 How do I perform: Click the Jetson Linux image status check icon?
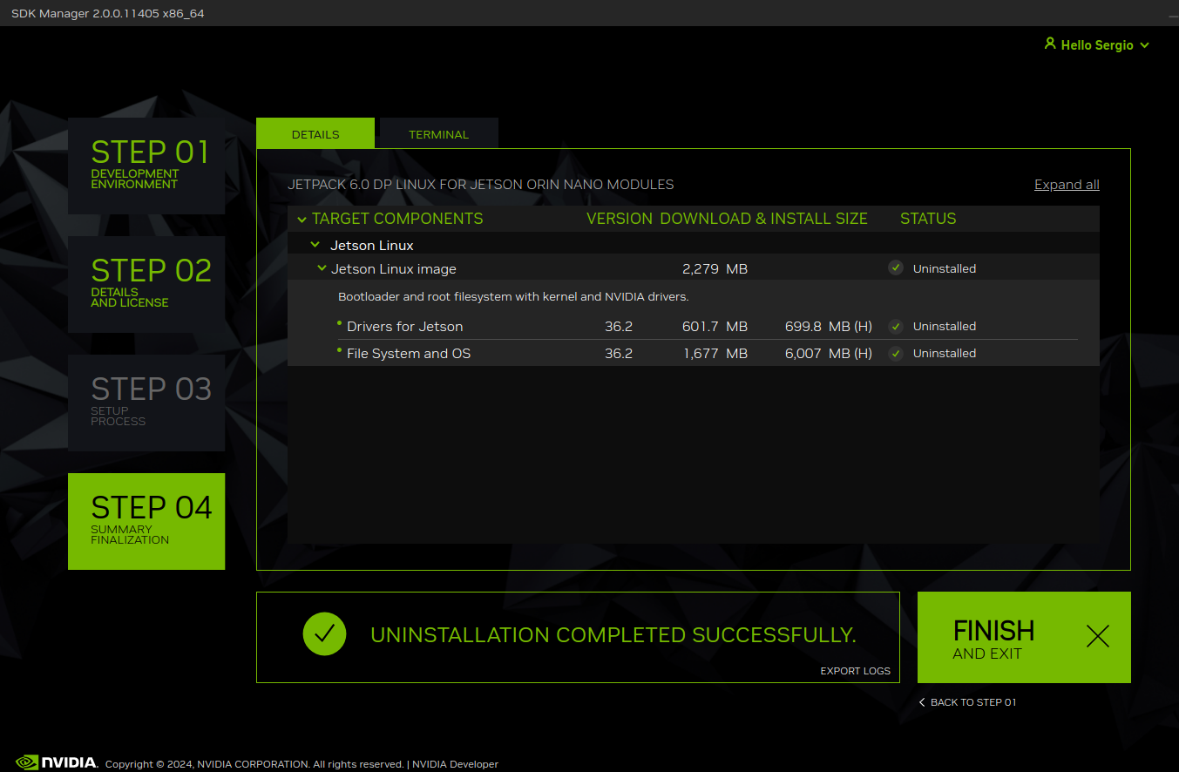pos(896,267)
